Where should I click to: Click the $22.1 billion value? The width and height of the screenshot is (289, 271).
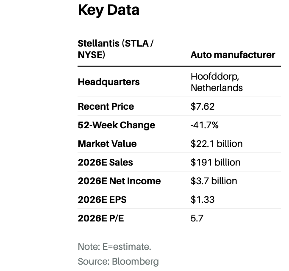coord(217,144)
